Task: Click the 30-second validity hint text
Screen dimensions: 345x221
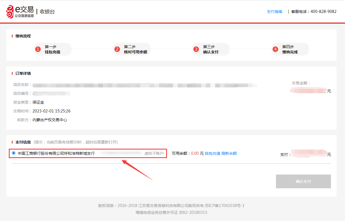Action: (76, 142)
